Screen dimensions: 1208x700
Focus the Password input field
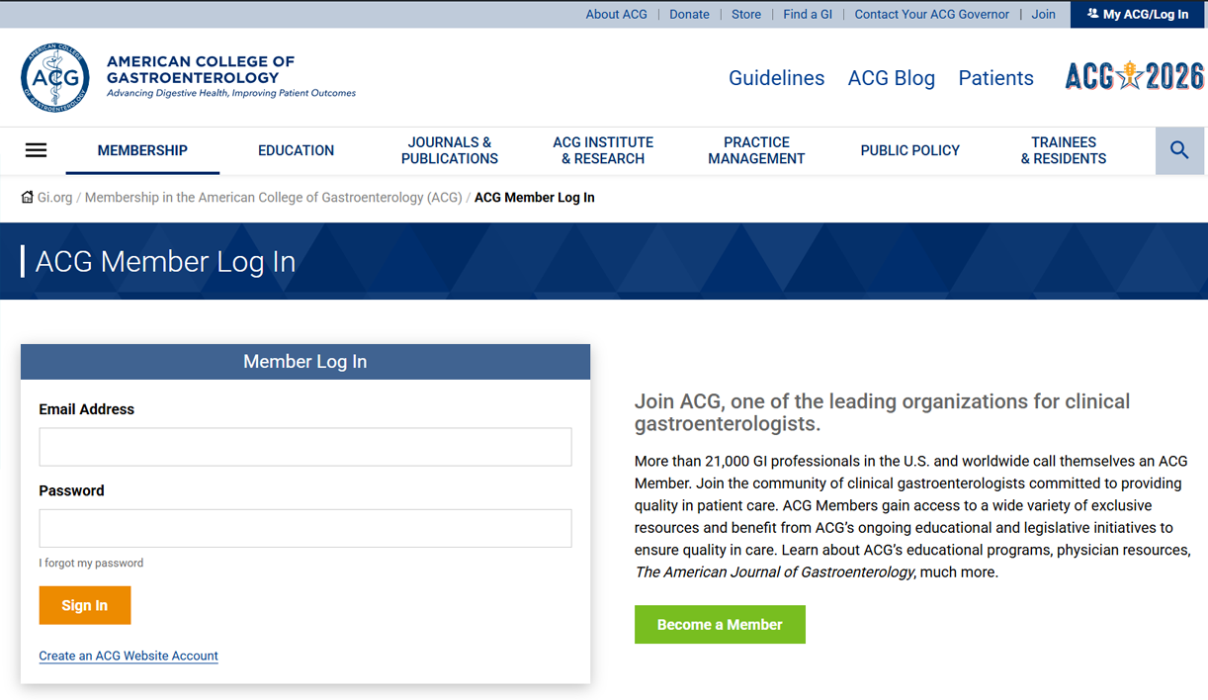coord(305,528)
